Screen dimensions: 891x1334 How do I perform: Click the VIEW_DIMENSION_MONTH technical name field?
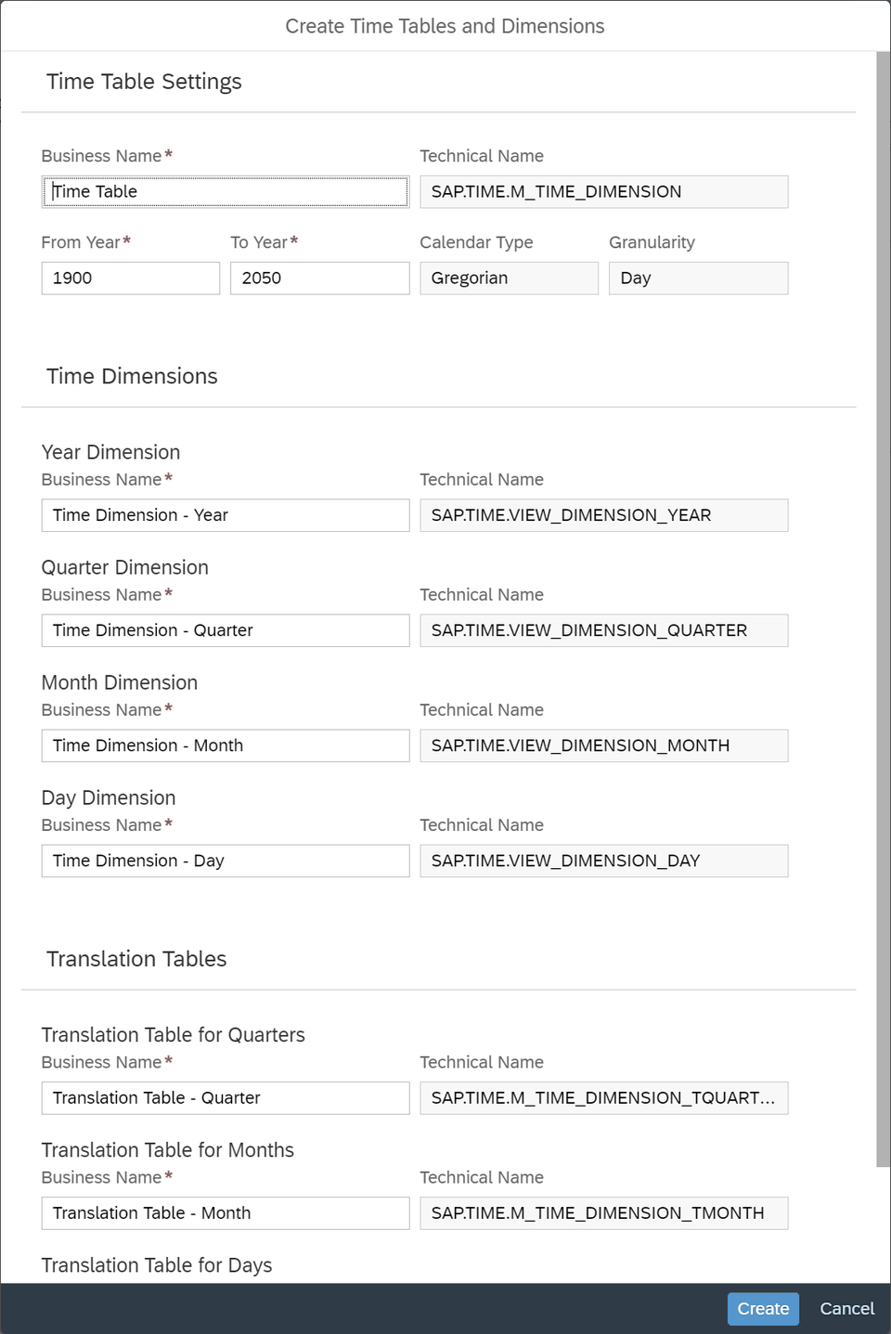tap(603, 745)
